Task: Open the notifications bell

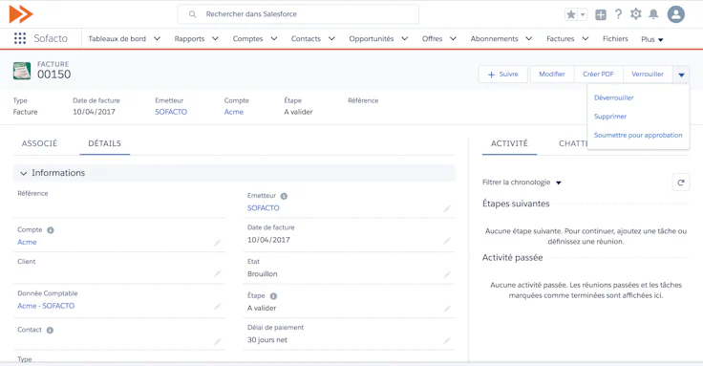Action: pyautogui.click(x=653, y=14)
